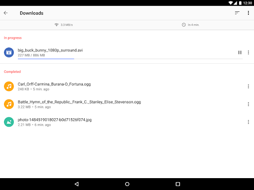The image size is (254, 190).
Task: Tap the Android home button
Action: [127, 184]
